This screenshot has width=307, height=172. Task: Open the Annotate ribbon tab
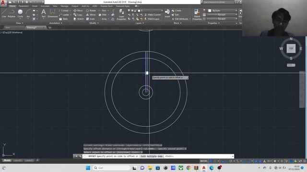click(x=45, y=6)
